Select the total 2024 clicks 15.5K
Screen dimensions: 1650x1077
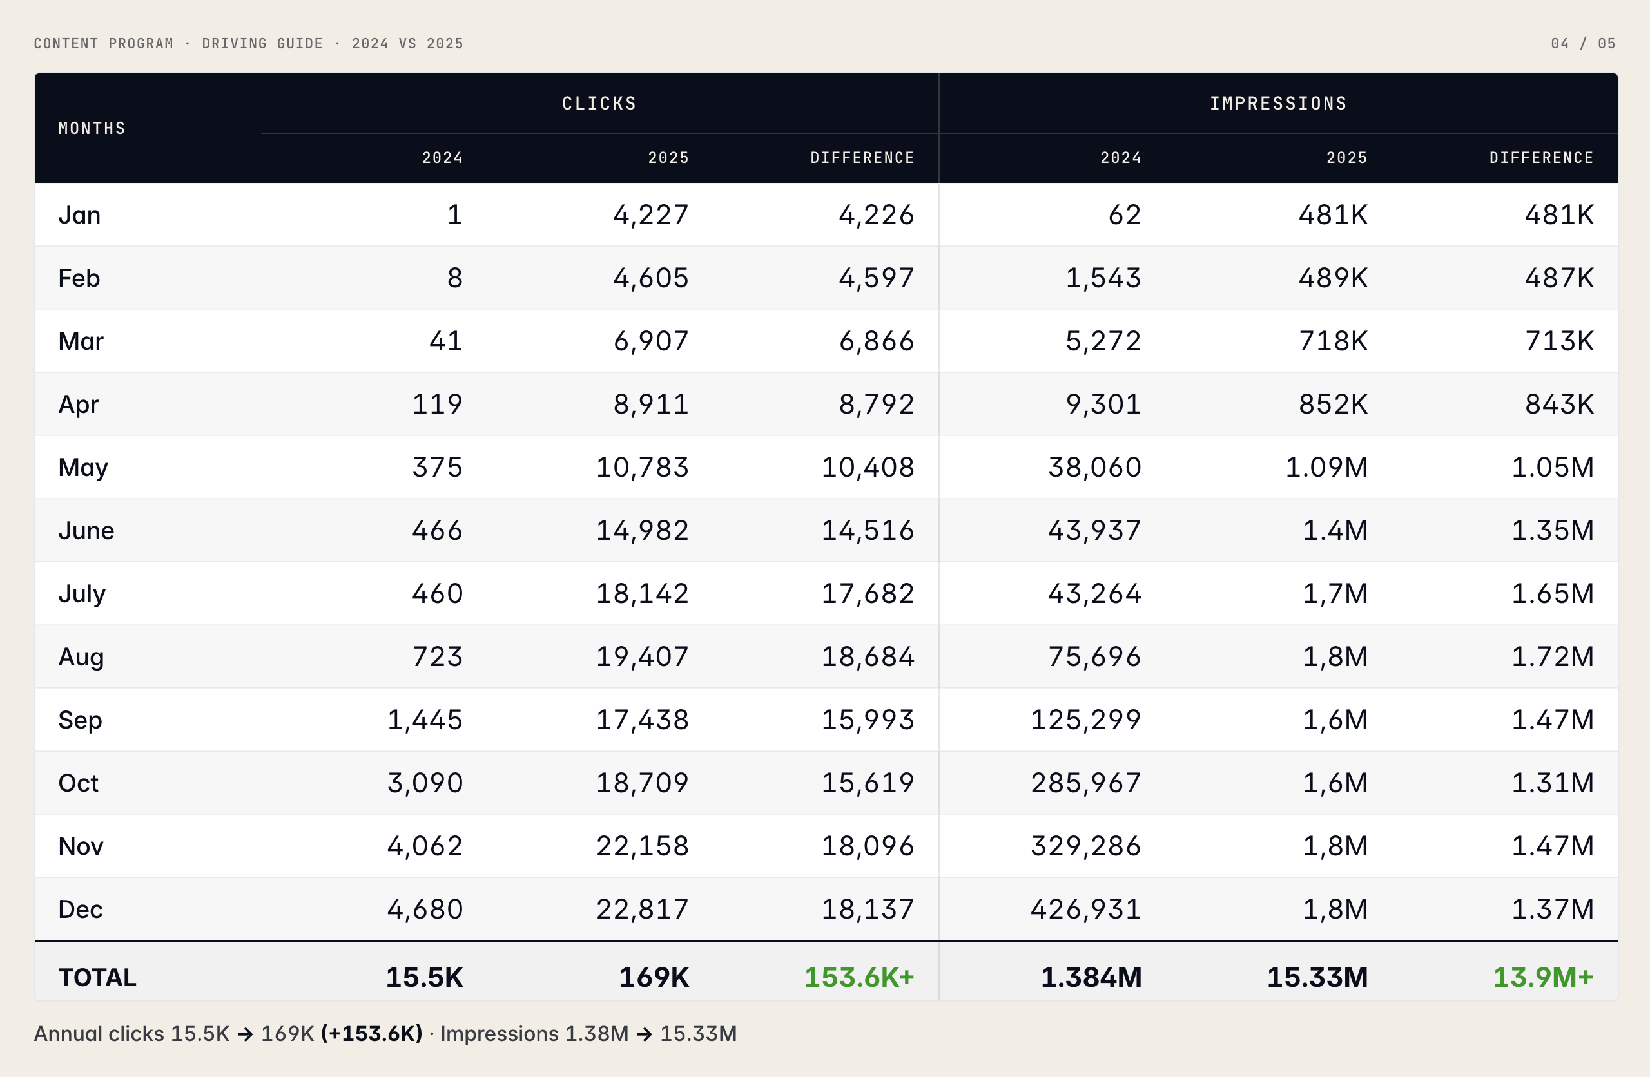(x=424, y=977)
